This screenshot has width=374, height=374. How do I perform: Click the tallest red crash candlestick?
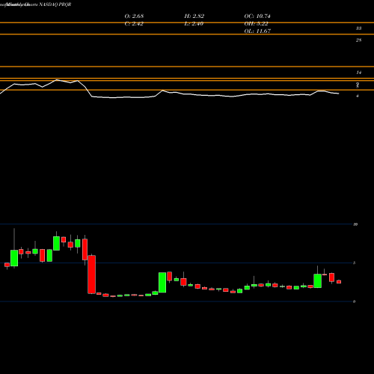pos(91,275)
